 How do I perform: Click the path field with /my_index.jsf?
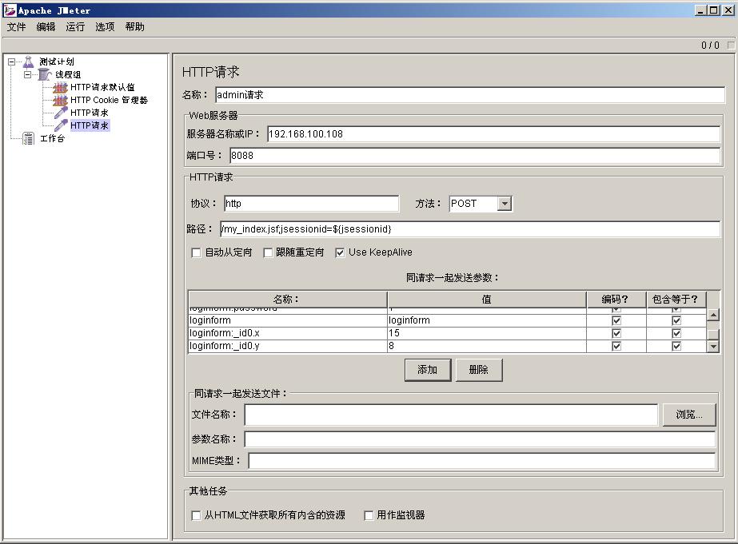[x=470, y=229]
